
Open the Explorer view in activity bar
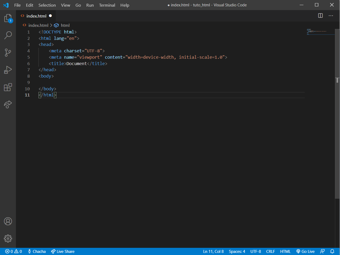coord(8,18)
